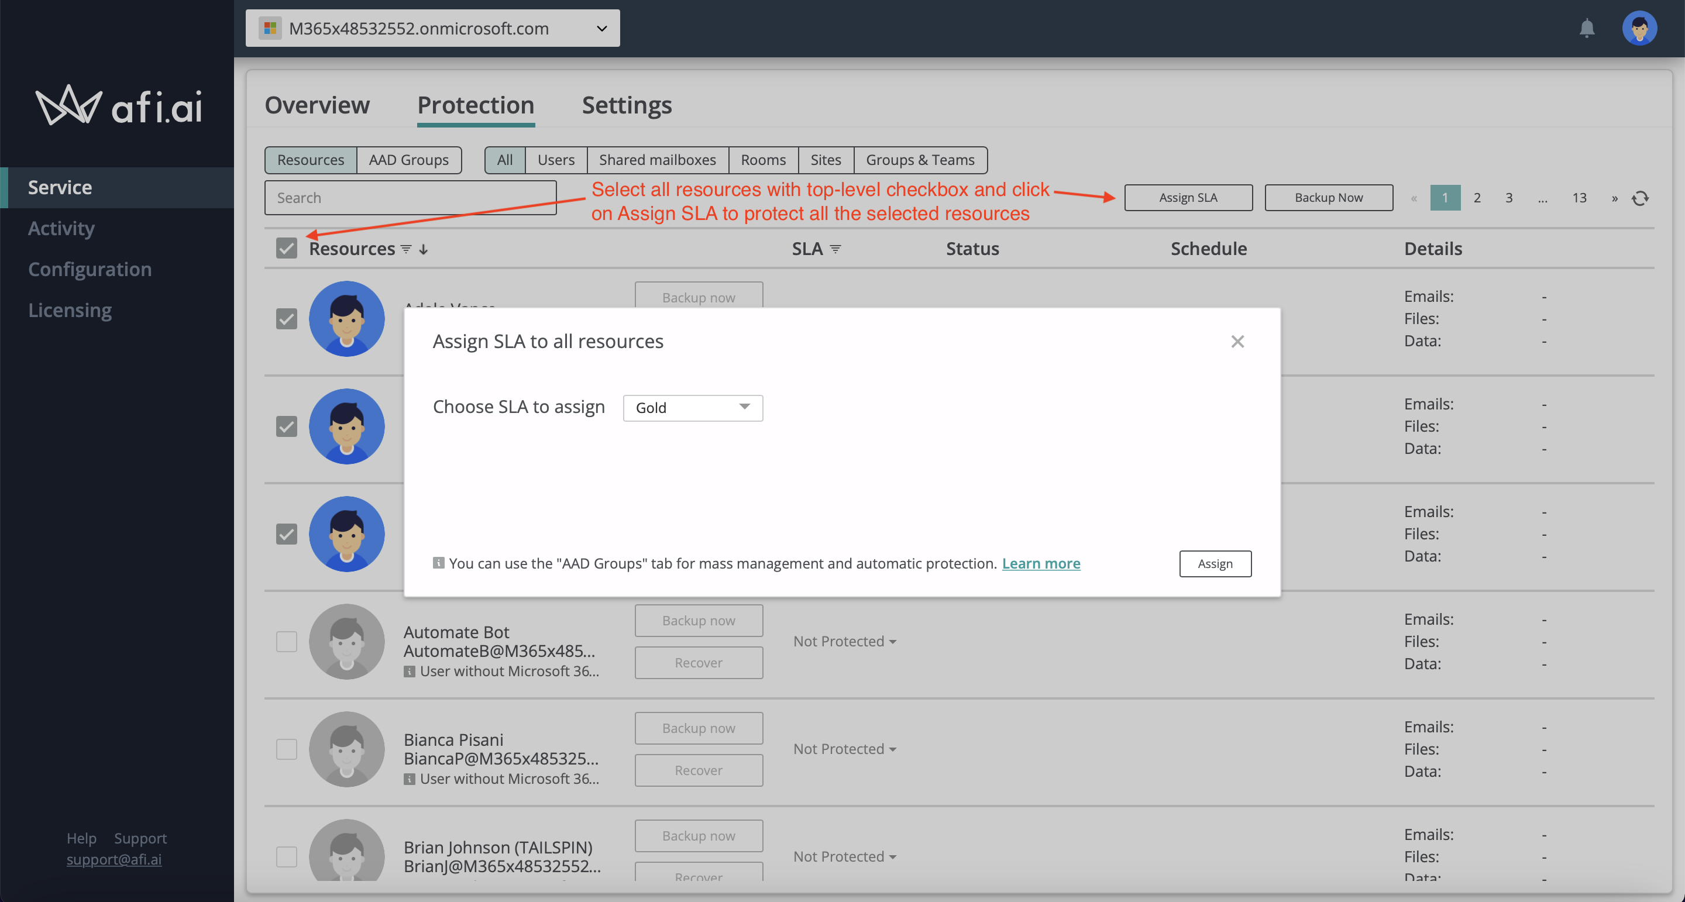1685x902 pixels.
Task: Go to page 13
Action: coord(1580,198)
